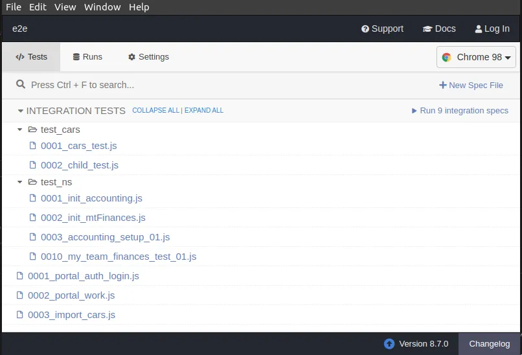
Task: Open the Chrome 98 browser dropdown
Action: (476, 57)
